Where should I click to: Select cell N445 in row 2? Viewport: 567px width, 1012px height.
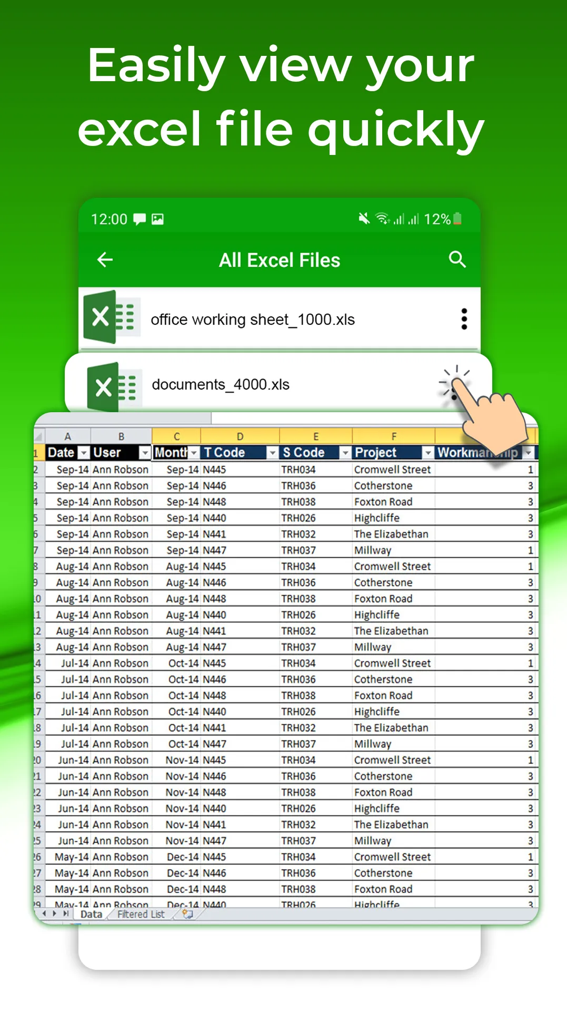coord(240,470)
